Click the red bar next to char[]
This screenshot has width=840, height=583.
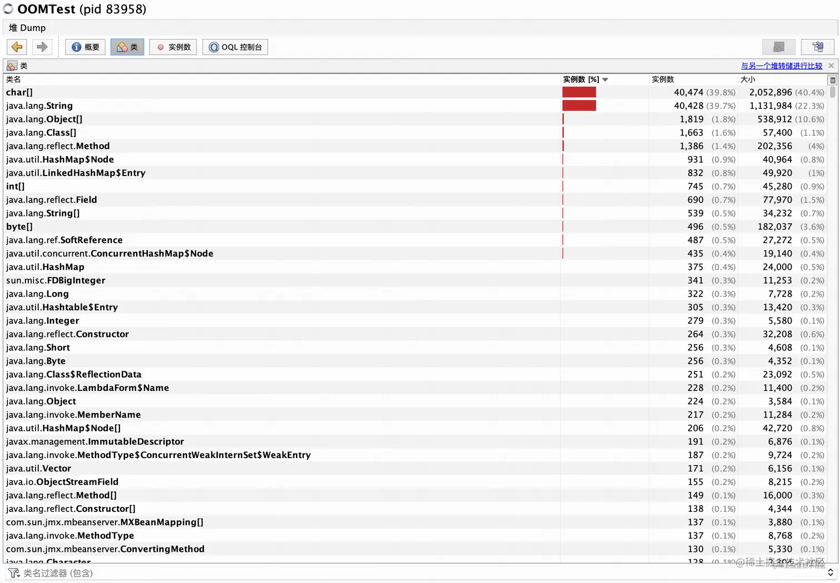579,92
